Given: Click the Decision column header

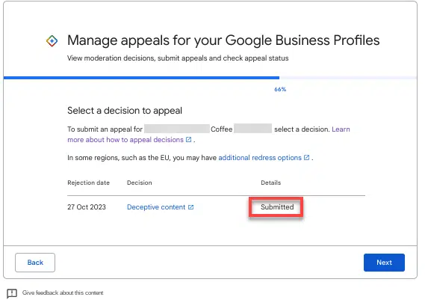Looking at the screenshot, I should click(x=140, y=183).
